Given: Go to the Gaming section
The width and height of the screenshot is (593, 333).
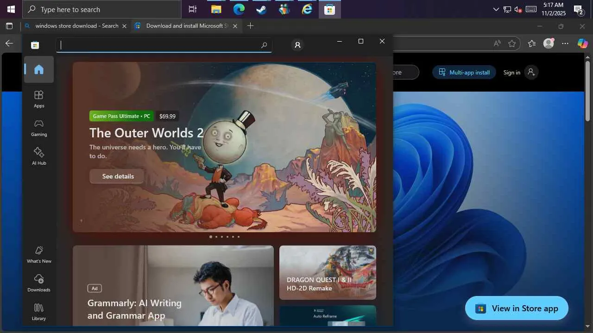Looking at the screenshot, I should [39, 127].
